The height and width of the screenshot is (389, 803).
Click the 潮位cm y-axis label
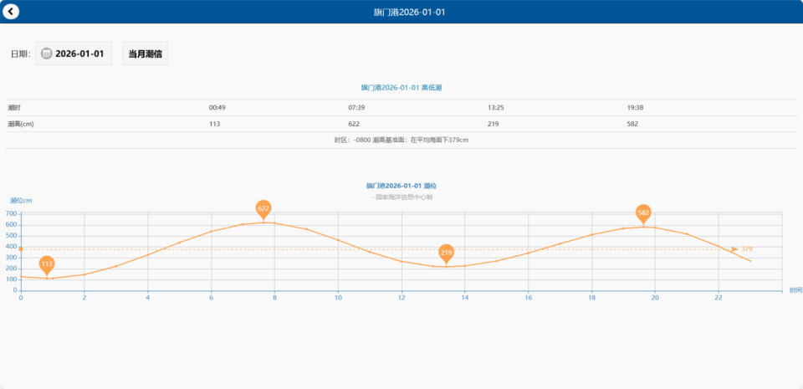21,201
